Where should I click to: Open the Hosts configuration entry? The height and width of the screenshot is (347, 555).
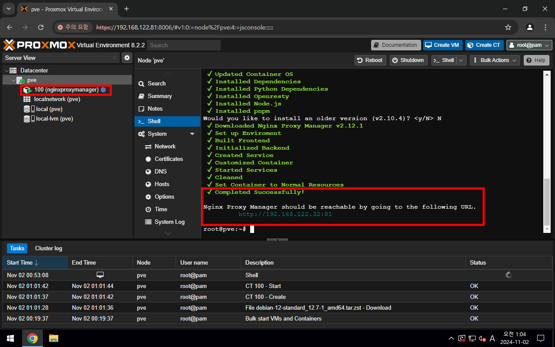[x=162, y=184]
